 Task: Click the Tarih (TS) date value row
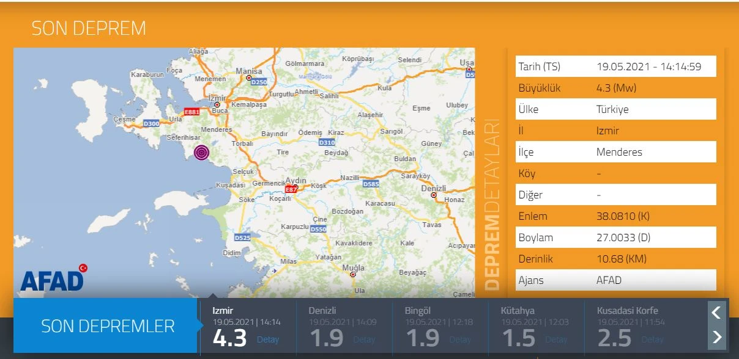(648, 67)
